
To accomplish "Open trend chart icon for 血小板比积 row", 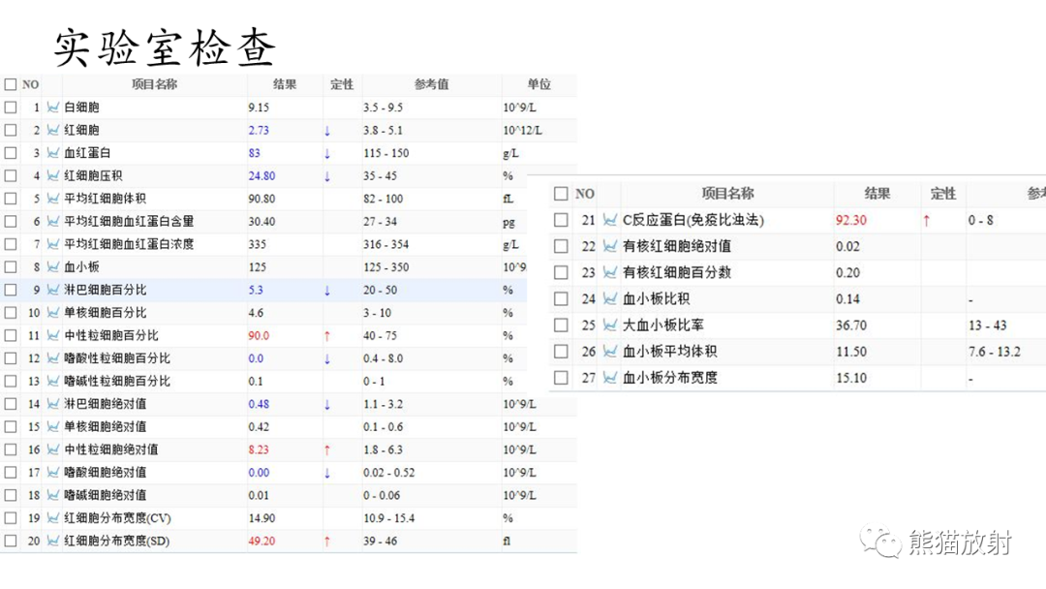I will pos(610,298).
